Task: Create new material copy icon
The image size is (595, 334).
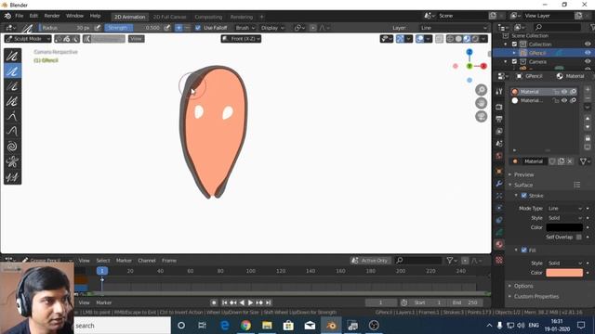Action: click(x=561, y=161)
